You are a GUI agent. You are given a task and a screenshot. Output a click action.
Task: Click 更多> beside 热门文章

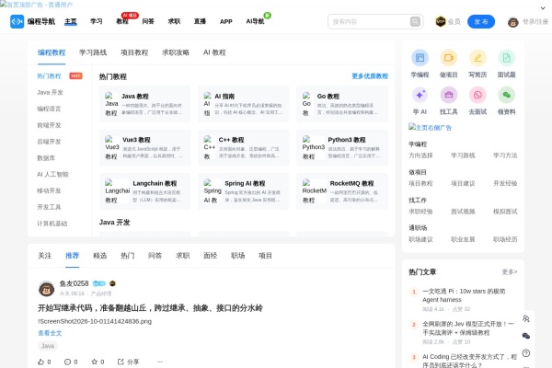[x=510, y=272]
